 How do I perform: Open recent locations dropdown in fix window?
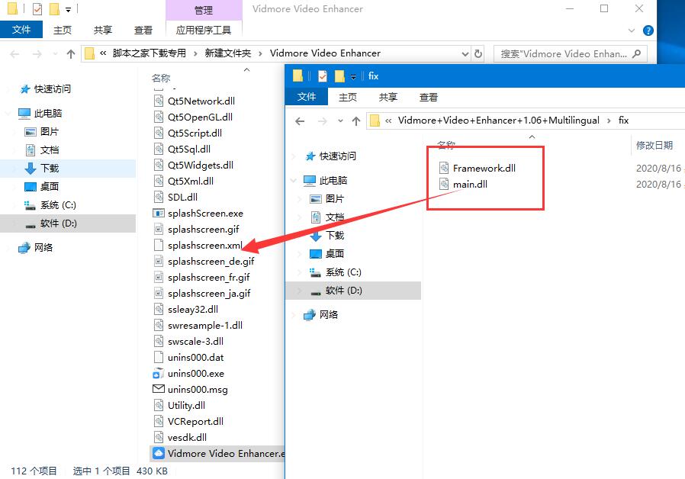(x=340, y=121)
